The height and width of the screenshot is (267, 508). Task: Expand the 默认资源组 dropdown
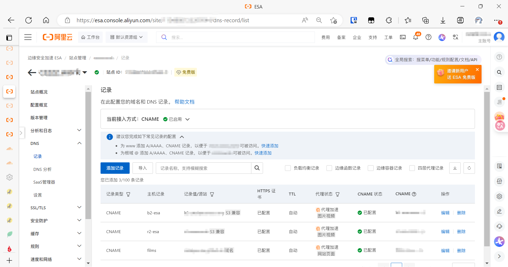tap(126, 37)
